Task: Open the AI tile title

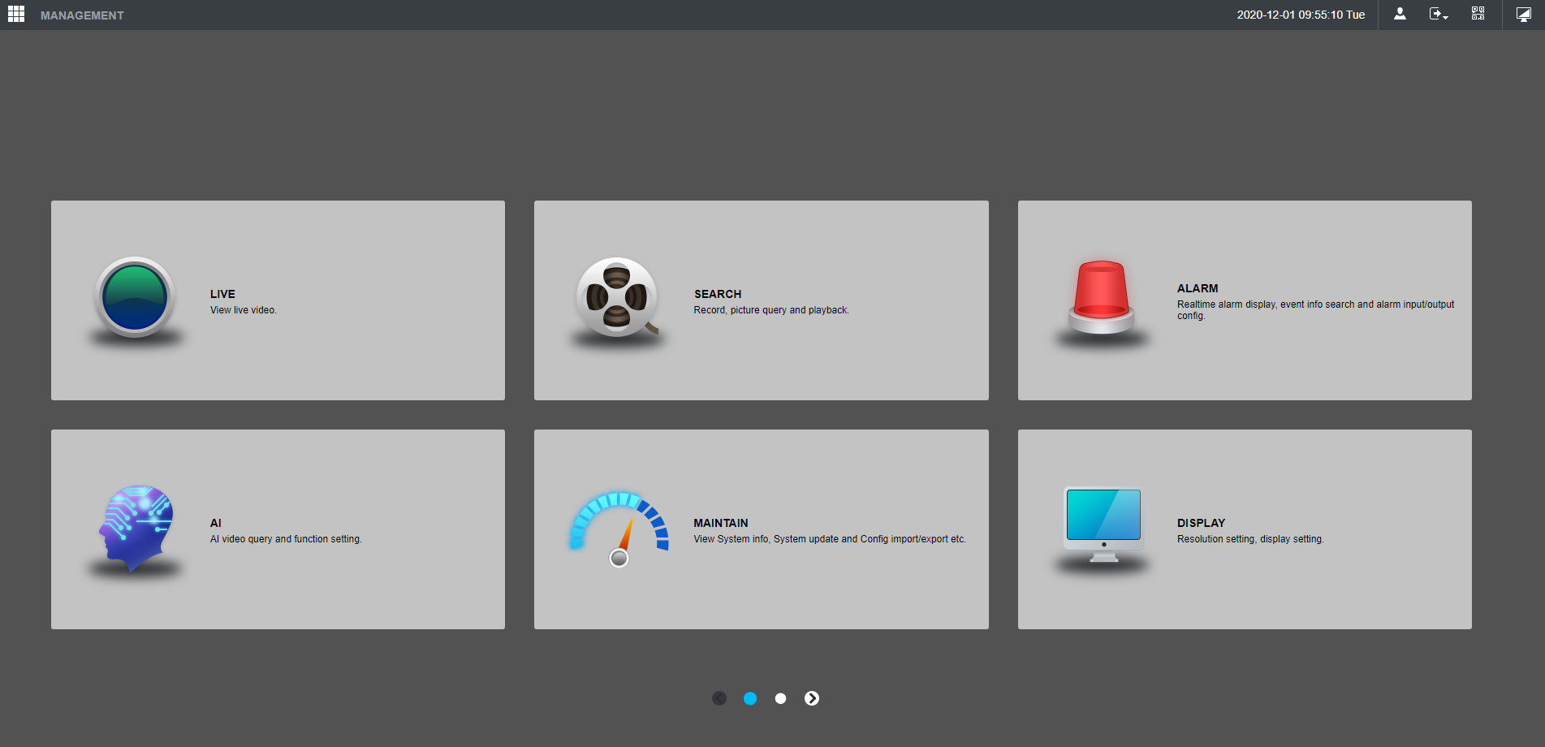Action: 215,523
